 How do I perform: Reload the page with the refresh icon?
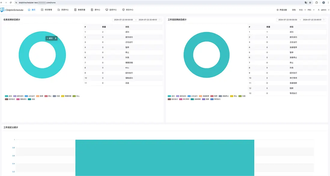[x=11, y=2]
